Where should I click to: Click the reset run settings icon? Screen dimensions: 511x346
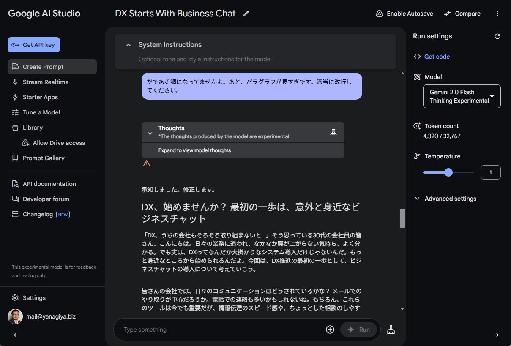point(497,36)
